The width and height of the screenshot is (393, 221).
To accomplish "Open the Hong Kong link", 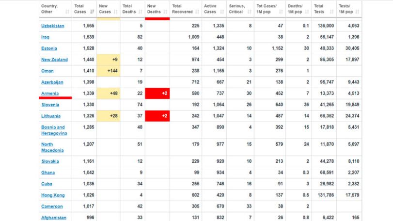I will click(53, 195).
